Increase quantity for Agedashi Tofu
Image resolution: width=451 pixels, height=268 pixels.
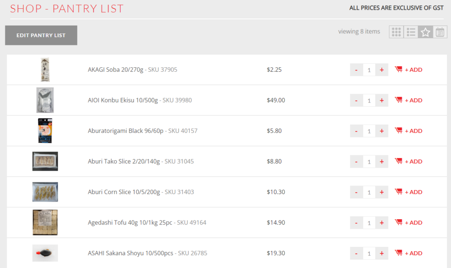382,223
